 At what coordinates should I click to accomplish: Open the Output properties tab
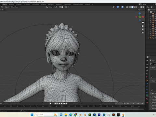[147, 68]
